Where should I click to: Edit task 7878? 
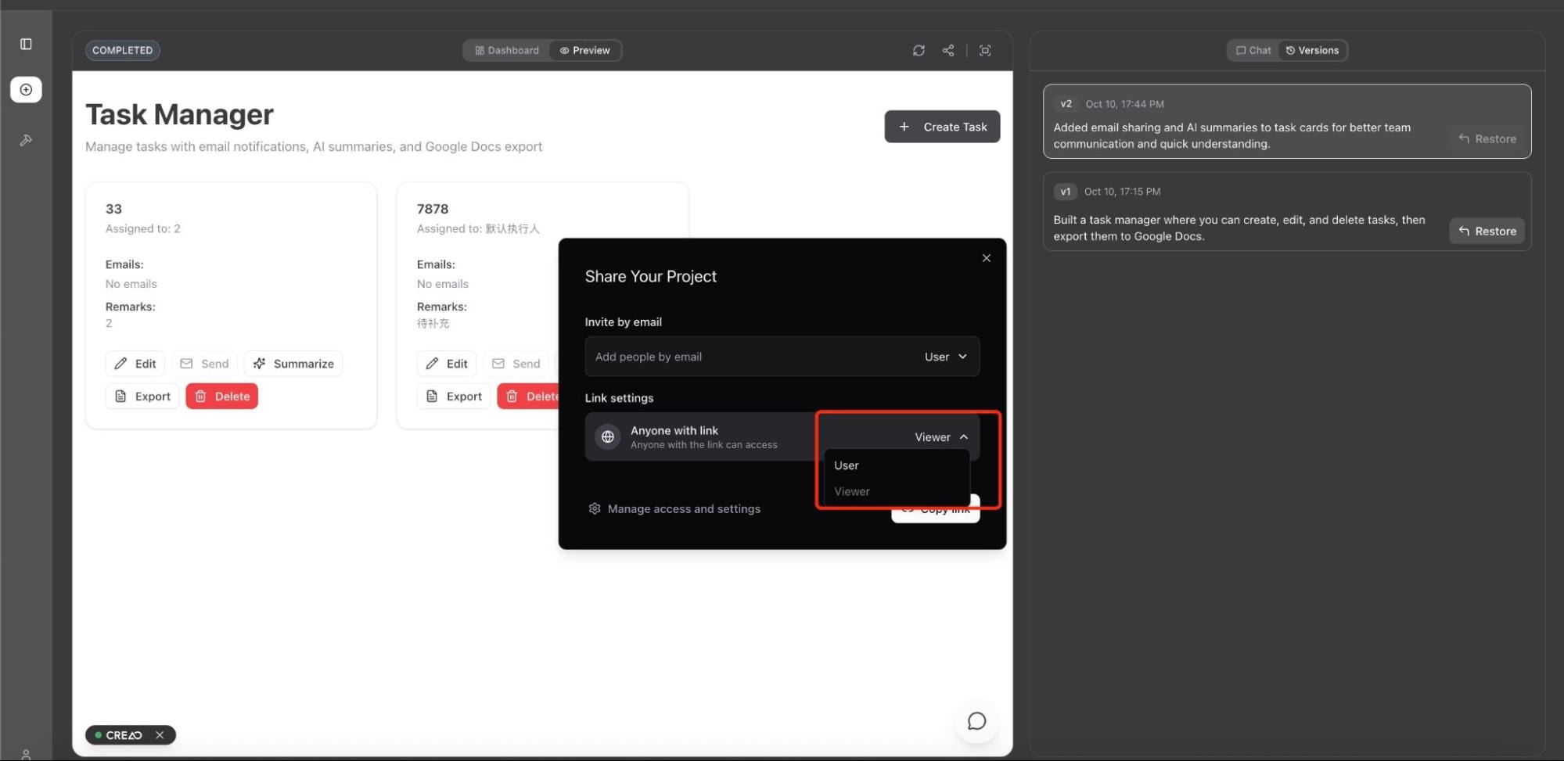tap(447, 364)
